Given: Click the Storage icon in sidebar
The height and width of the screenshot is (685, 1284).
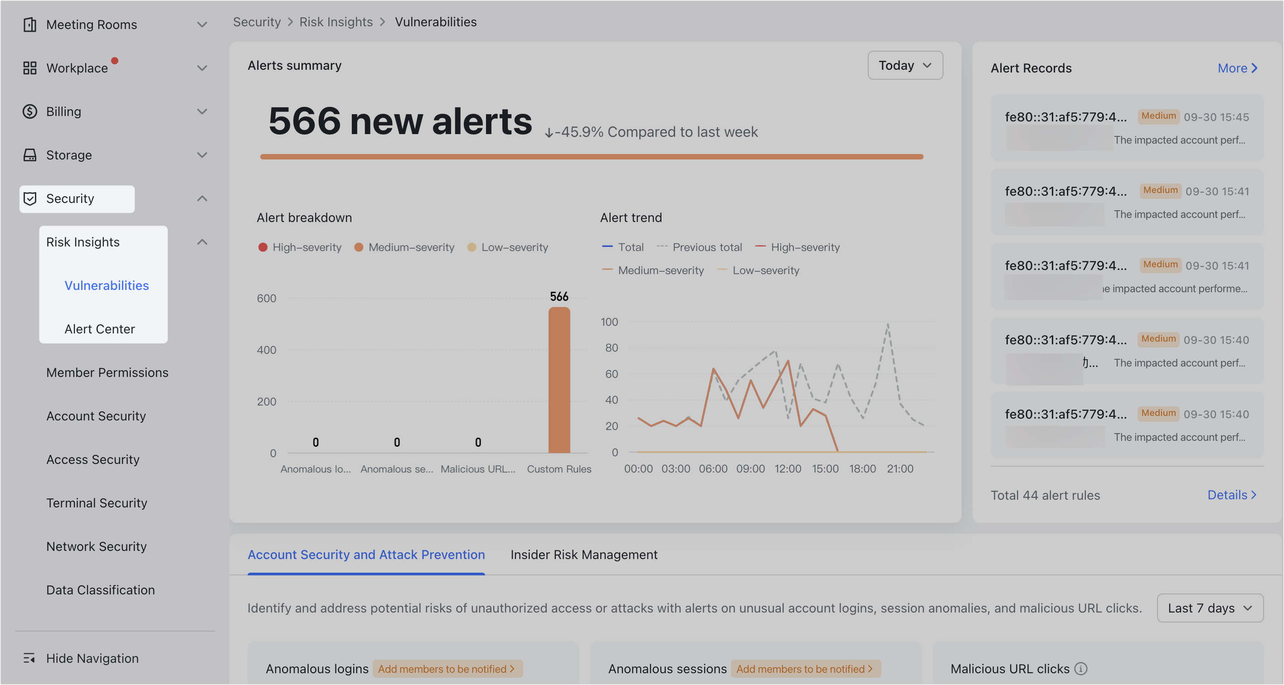Looking at the screenshot, I should point(30,154).
